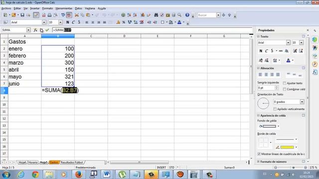Open Firefox from the Windows taskbar
This screenshot has width=319, height=179.
click(79, 175)
